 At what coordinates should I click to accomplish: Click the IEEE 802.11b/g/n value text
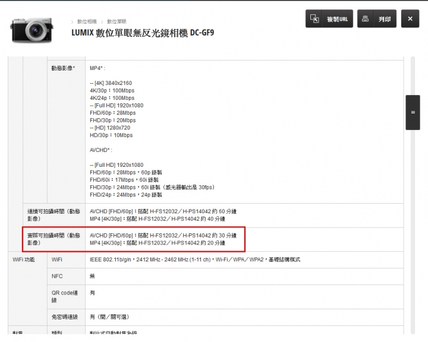[x=195, y=259]
